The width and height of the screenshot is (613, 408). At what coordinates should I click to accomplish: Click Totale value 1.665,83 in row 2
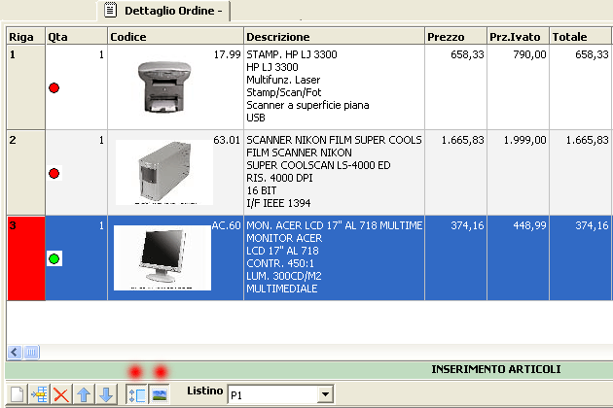(x=588, y=140)
